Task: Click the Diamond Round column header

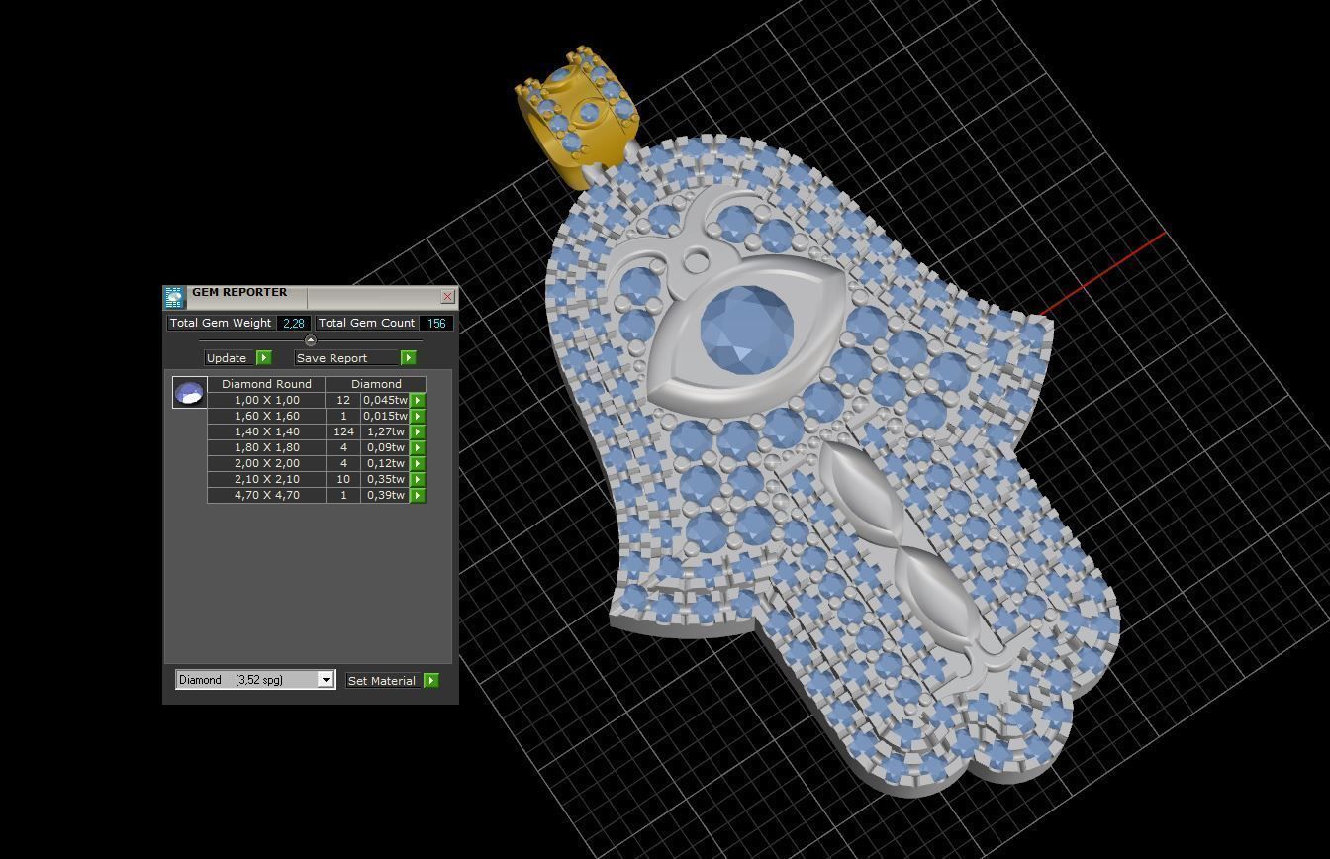Action: [266, 384]
